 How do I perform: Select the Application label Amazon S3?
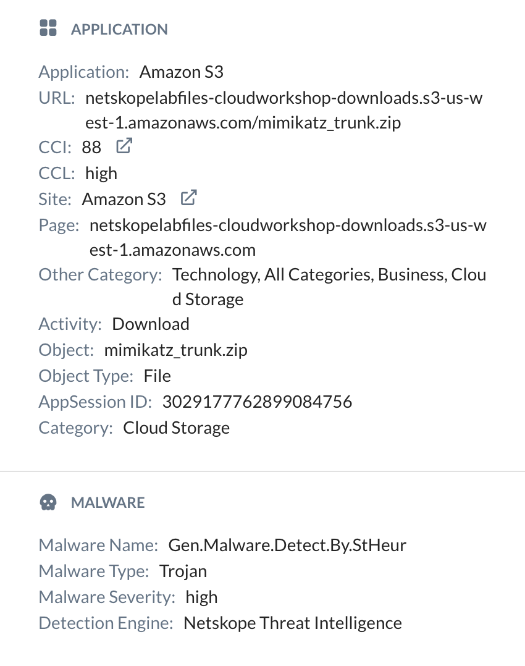click(181, 72)
